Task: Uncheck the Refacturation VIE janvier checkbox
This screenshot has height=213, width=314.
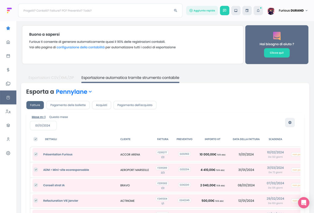Action: [x=36, y=201]
